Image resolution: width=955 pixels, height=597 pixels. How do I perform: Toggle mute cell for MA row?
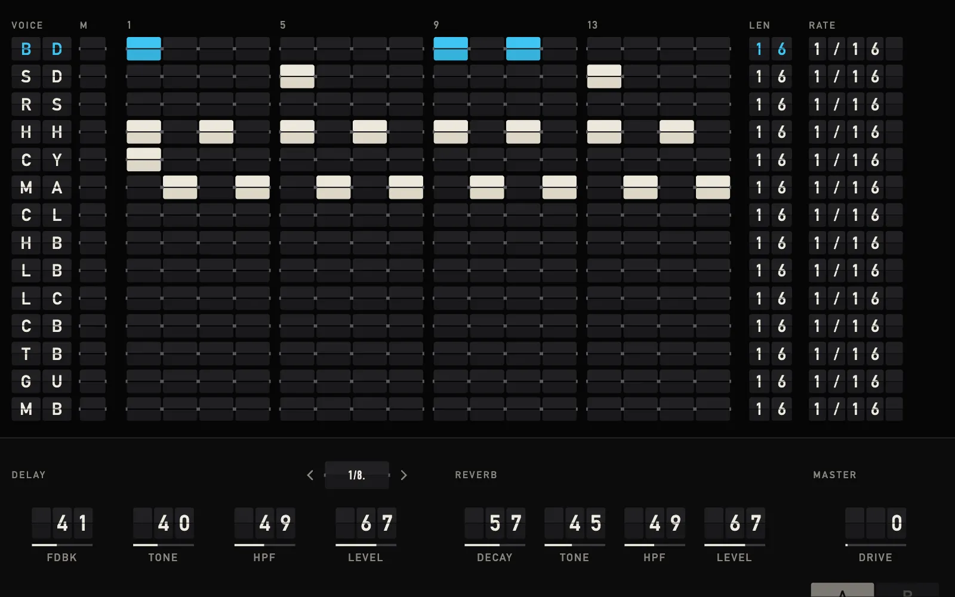coord(93,187)
